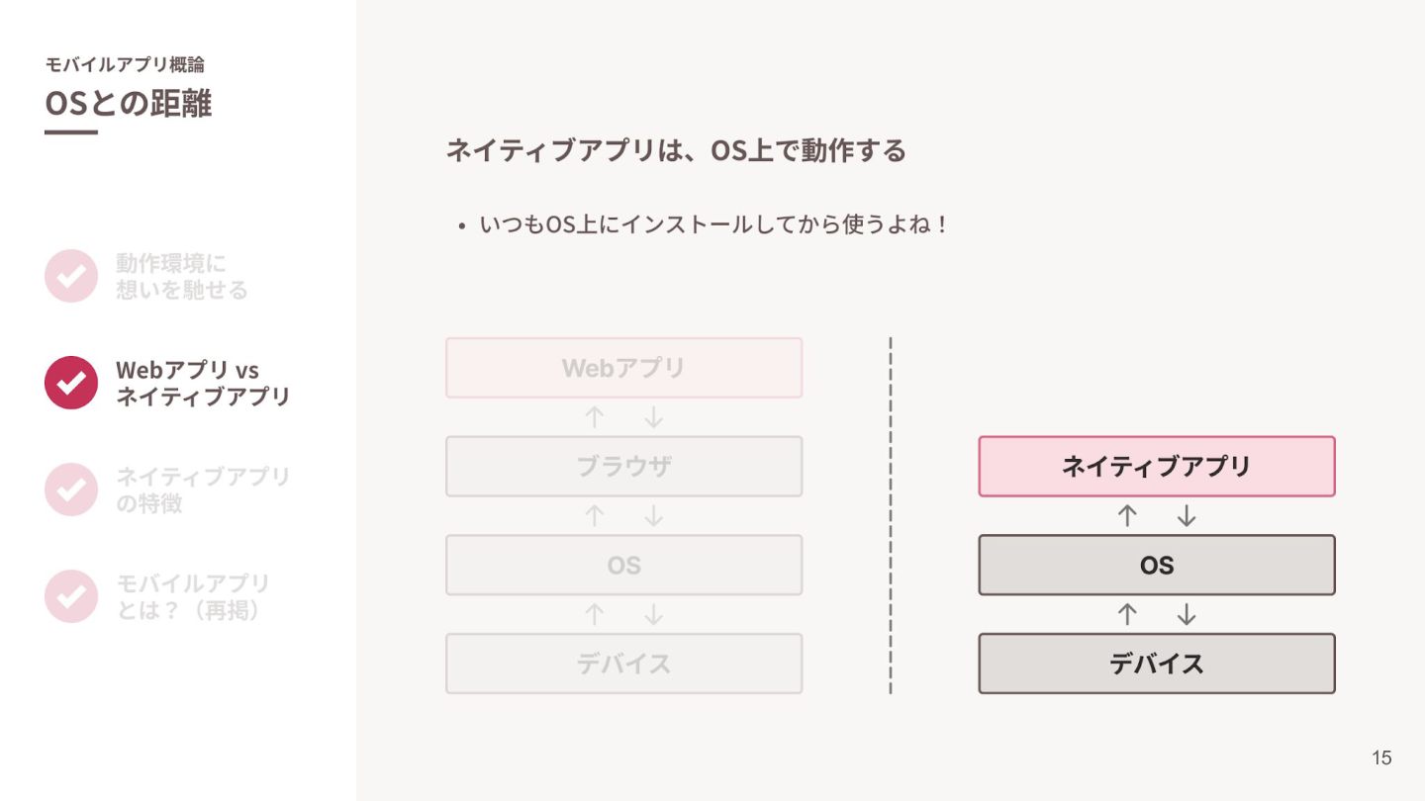This screenshot has height=801, width=1425.
Task: Click the down arrow between ネイティブアプリ and OS
Action: (x=1187, y=516)
